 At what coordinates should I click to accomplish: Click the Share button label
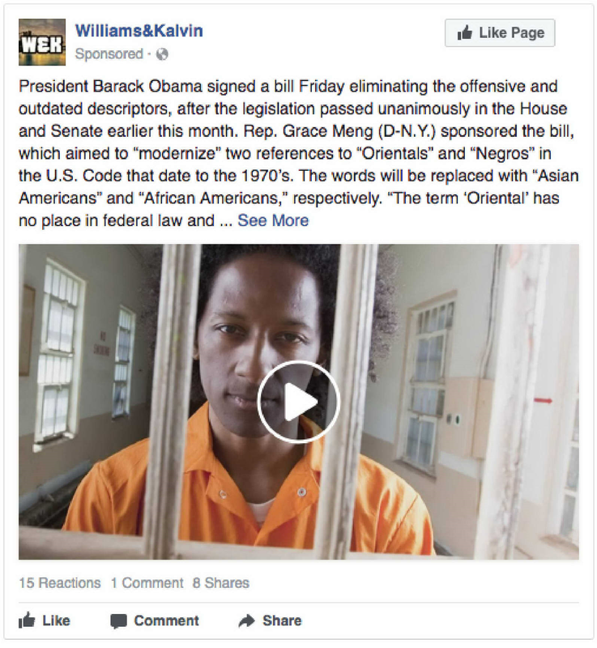click(282, 620)
